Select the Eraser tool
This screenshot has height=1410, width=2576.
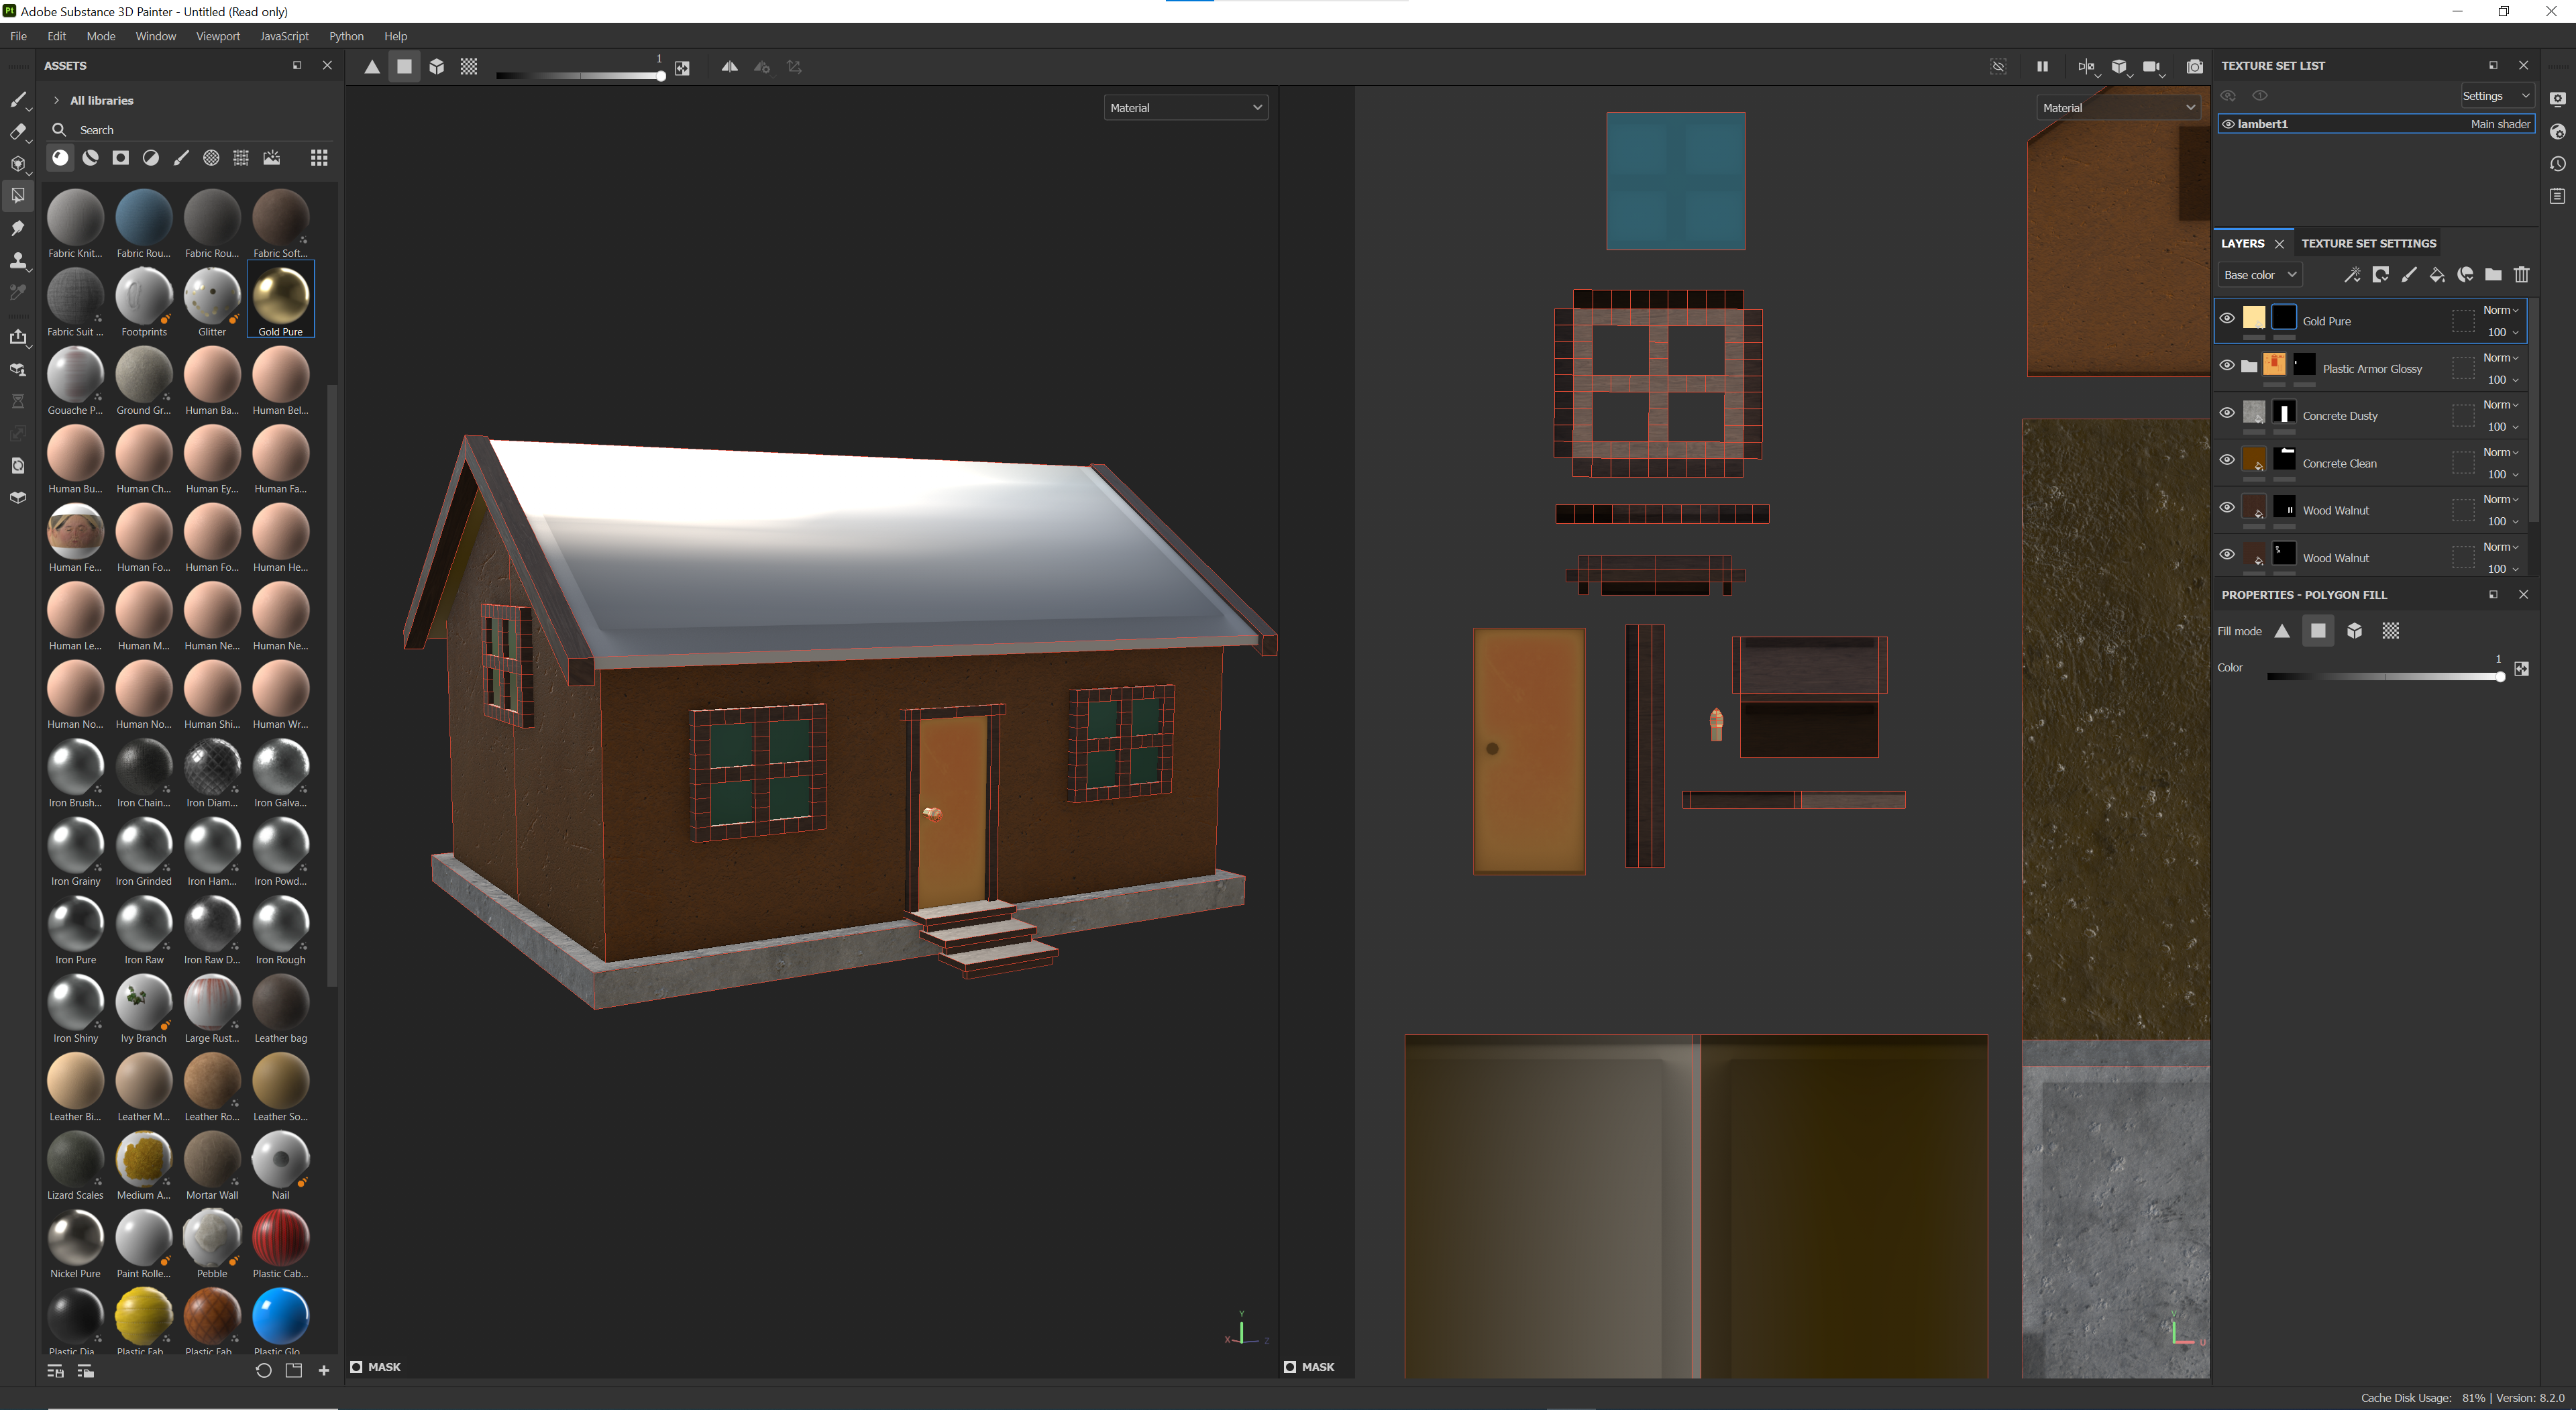[x=18, y=131]
